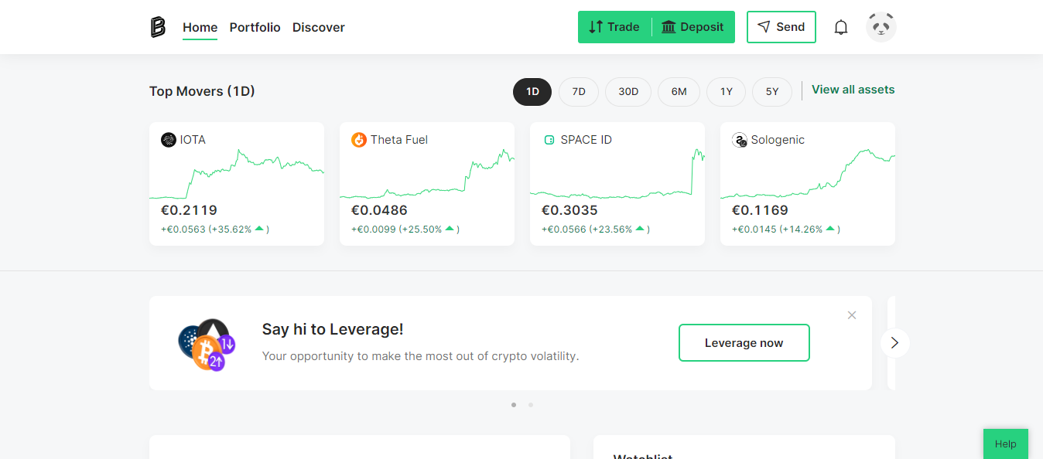Viewport: 1043px width, 459px height.
Task: Click the IOTA coin icon
Action: tap(169, 140)
